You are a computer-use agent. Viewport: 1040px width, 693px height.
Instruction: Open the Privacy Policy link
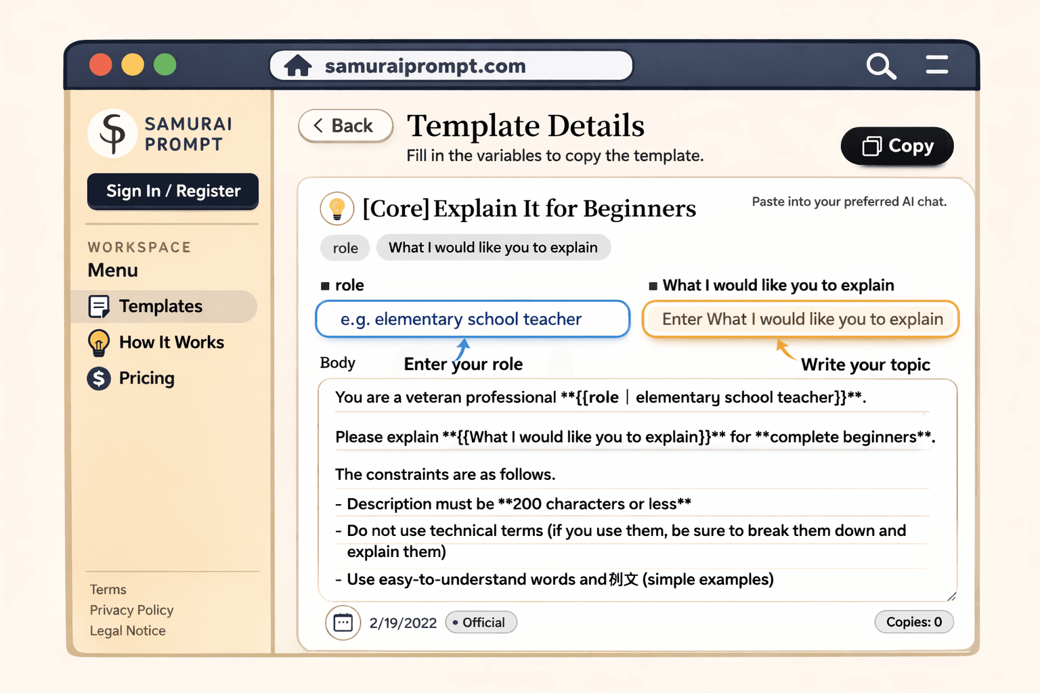tap(131, 610)
